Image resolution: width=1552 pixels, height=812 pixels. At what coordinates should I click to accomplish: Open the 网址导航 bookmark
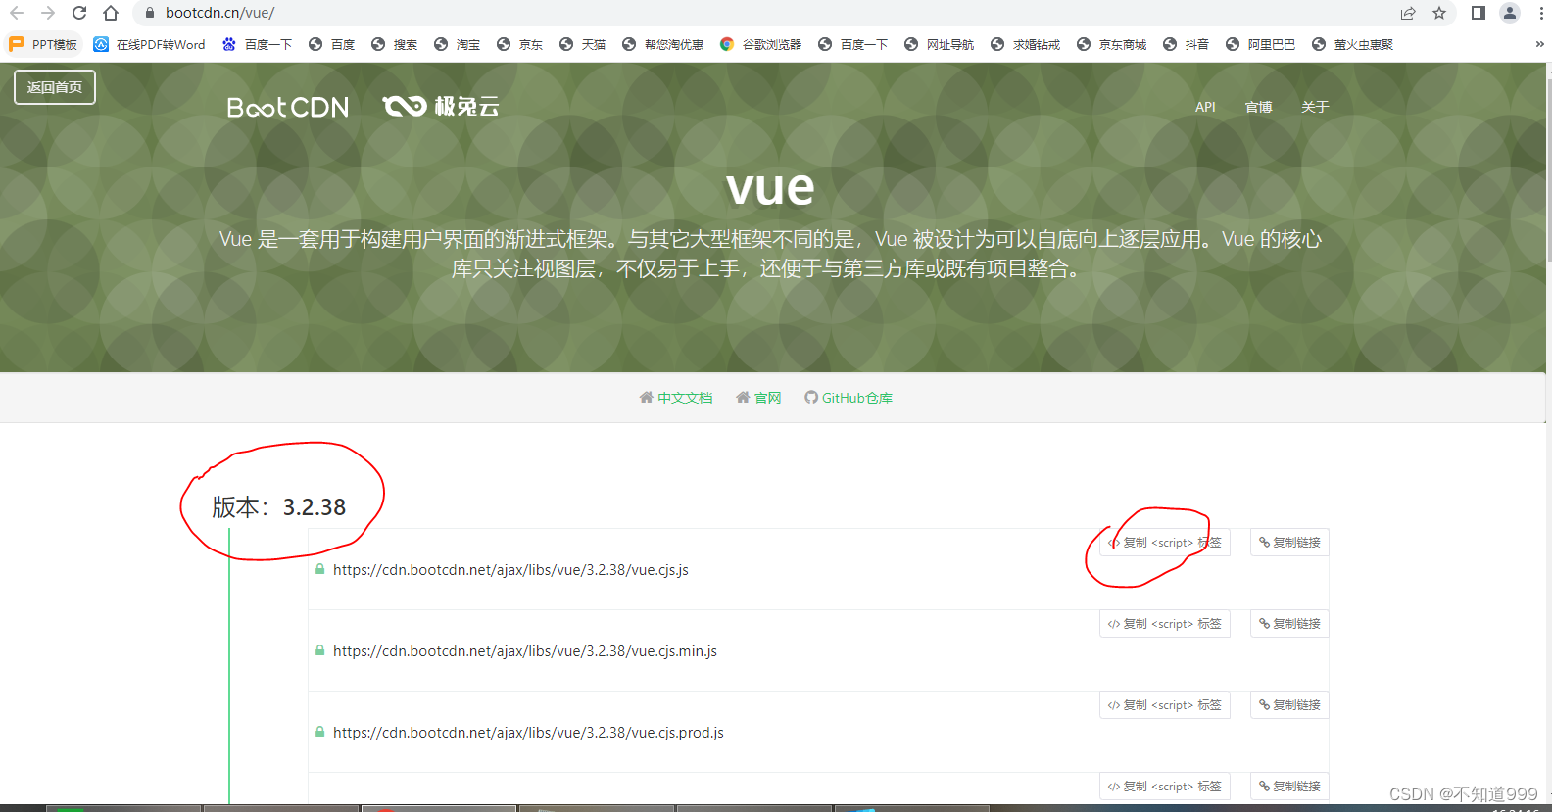(x=939, y=44)
